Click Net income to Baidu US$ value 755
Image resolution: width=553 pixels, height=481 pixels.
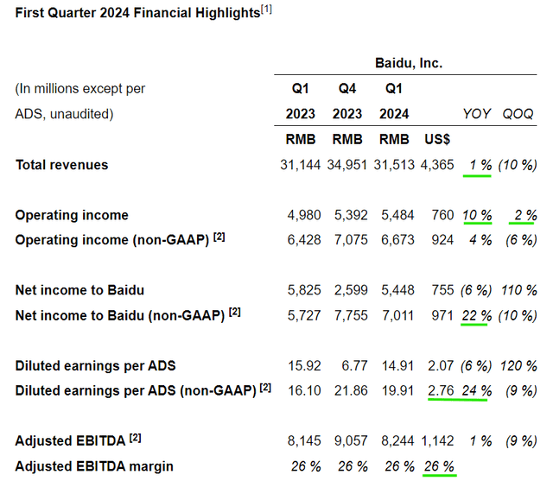(x=442, y=290)
